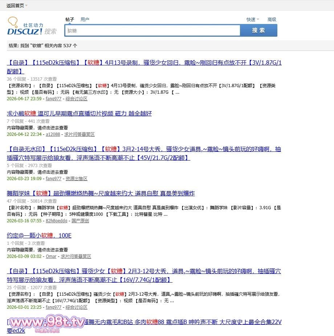Viewport: 334px width, 336px height.
Task: Open author a12088's profile link
Action: (x=53, y=134)
